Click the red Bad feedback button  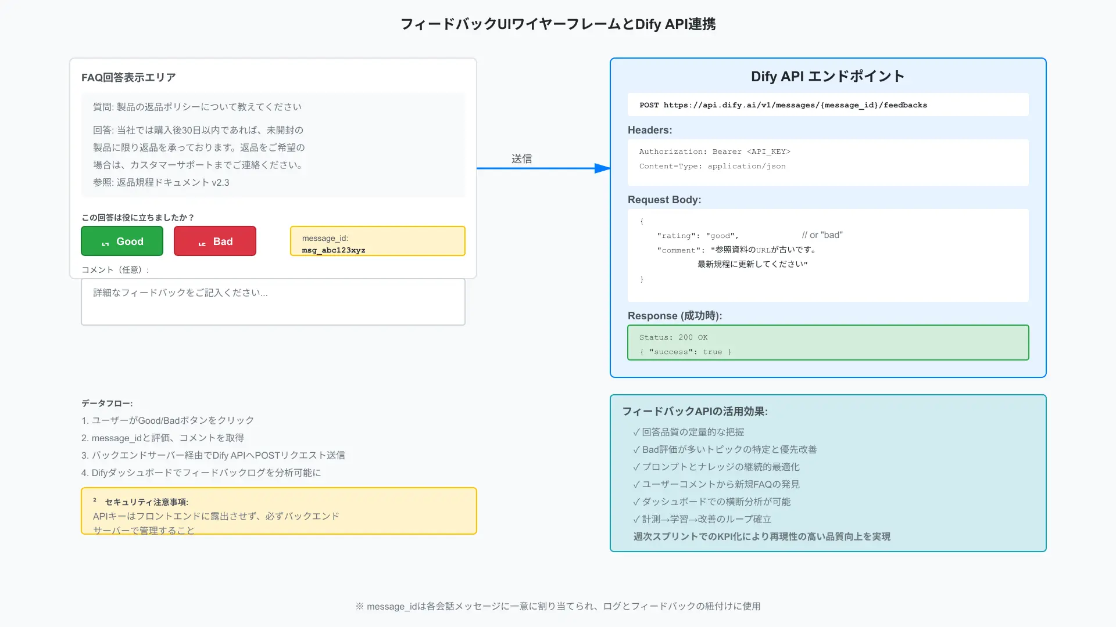215,241
